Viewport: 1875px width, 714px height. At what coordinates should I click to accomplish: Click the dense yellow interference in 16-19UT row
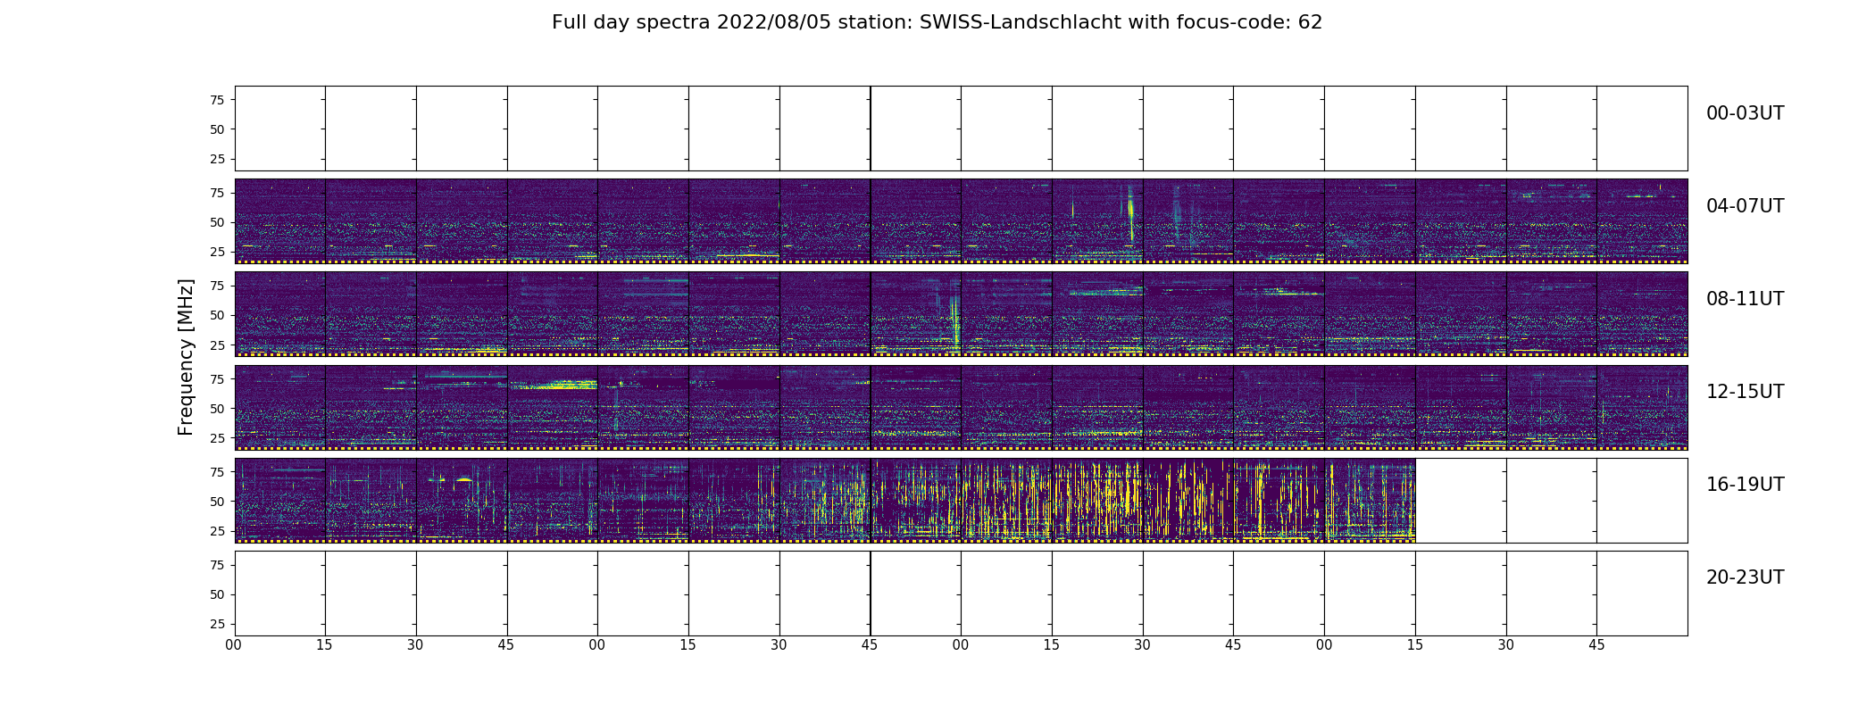point(1098,500)
